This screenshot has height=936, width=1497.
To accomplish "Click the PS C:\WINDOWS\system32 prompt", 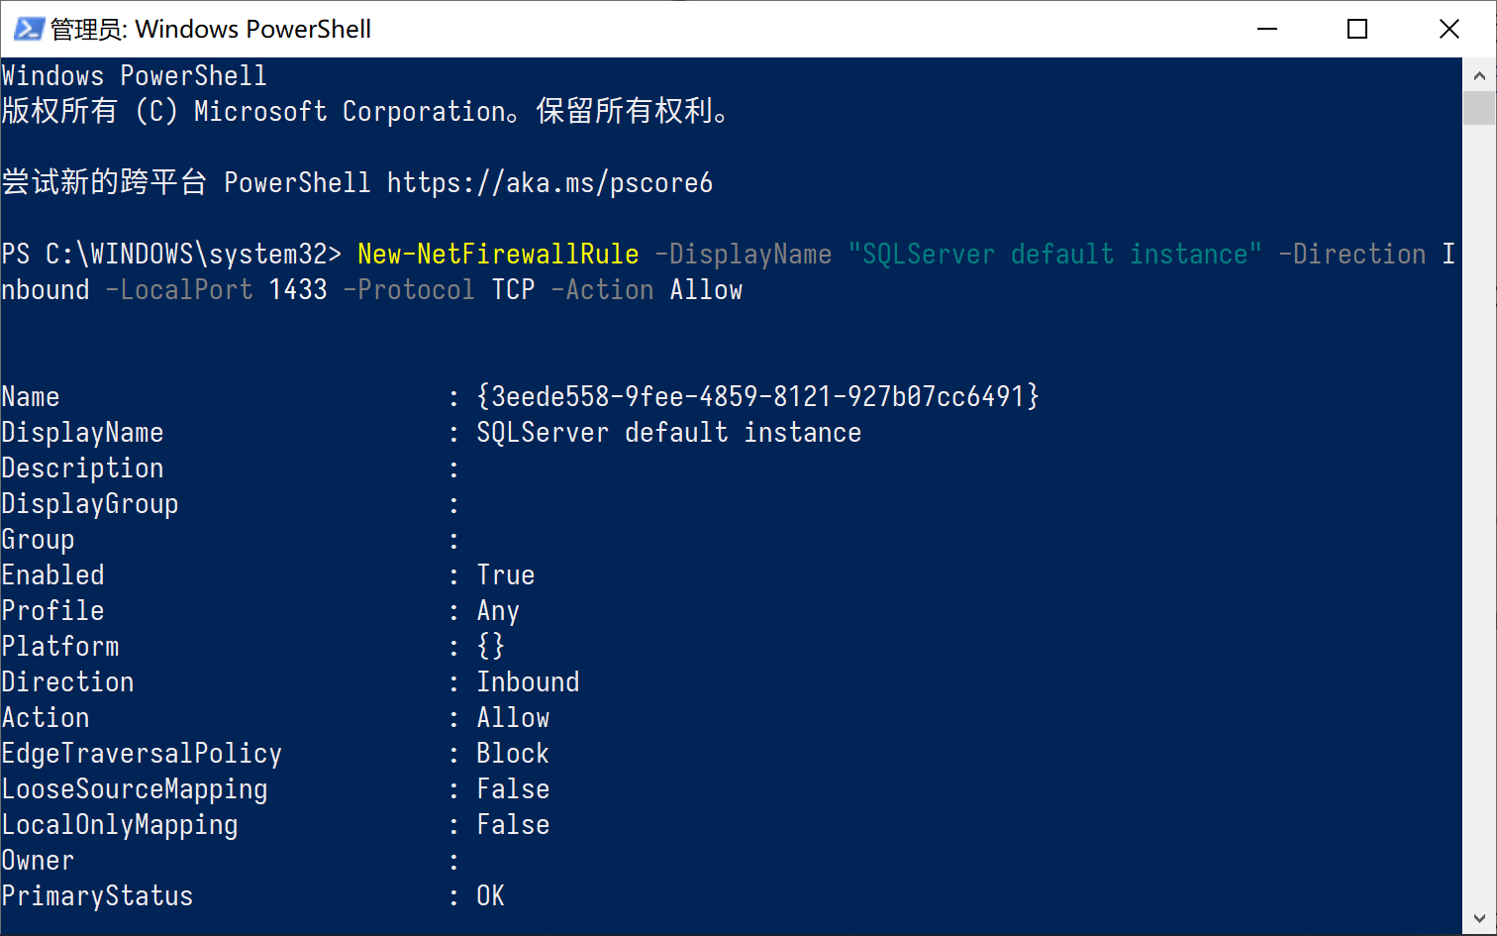I will (x=170, y=255).
